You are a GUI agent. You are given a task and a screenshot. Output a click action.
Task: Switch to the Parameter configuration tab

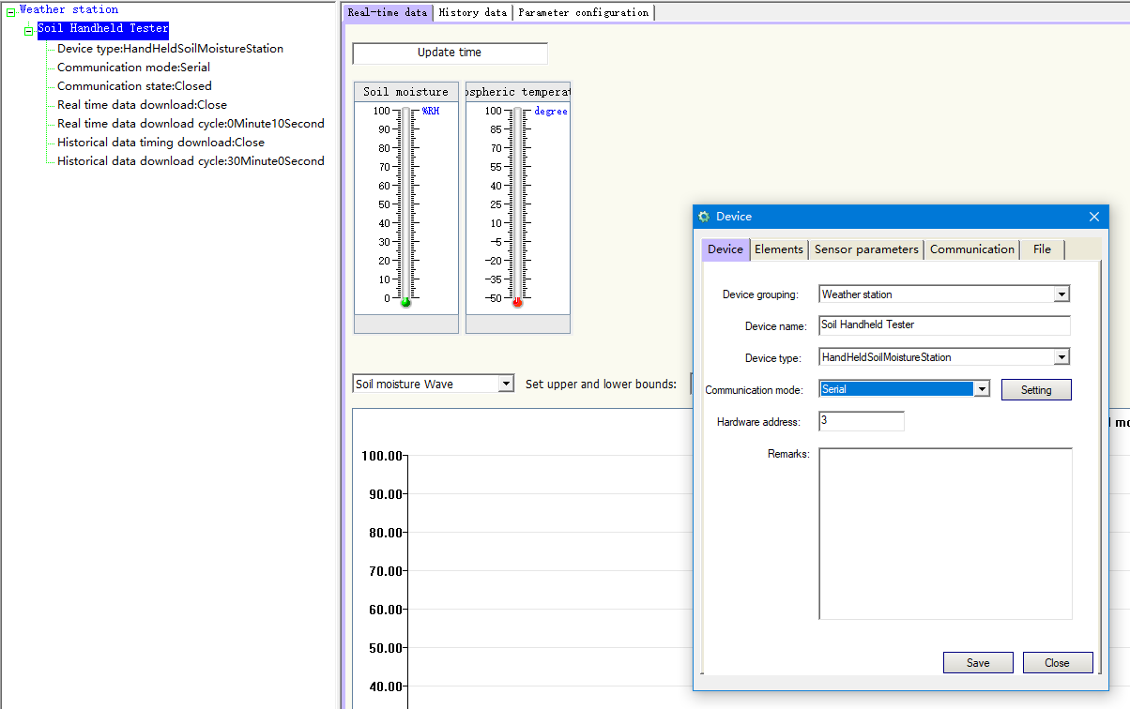pyautogui.click(x=583, y=12)
